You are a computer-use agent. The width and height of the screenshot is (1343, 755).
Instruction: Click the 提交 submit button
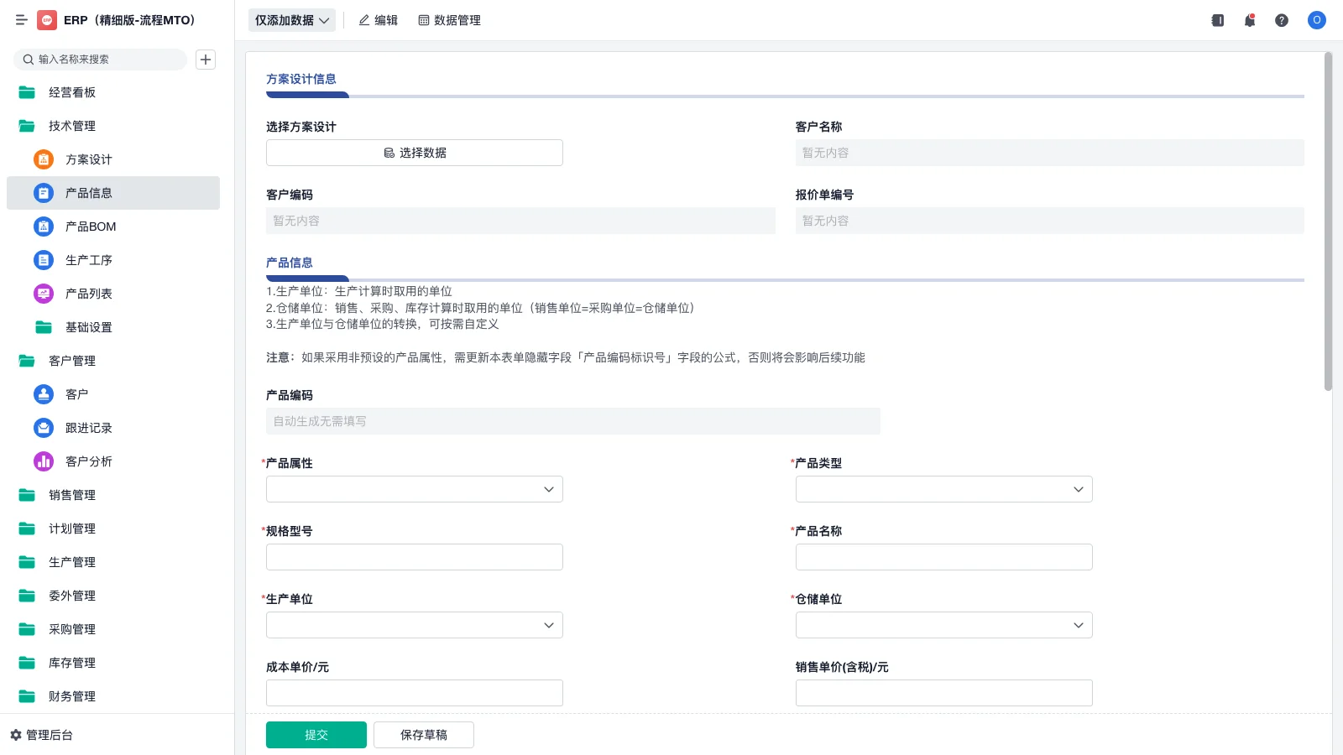pos(316,734)
